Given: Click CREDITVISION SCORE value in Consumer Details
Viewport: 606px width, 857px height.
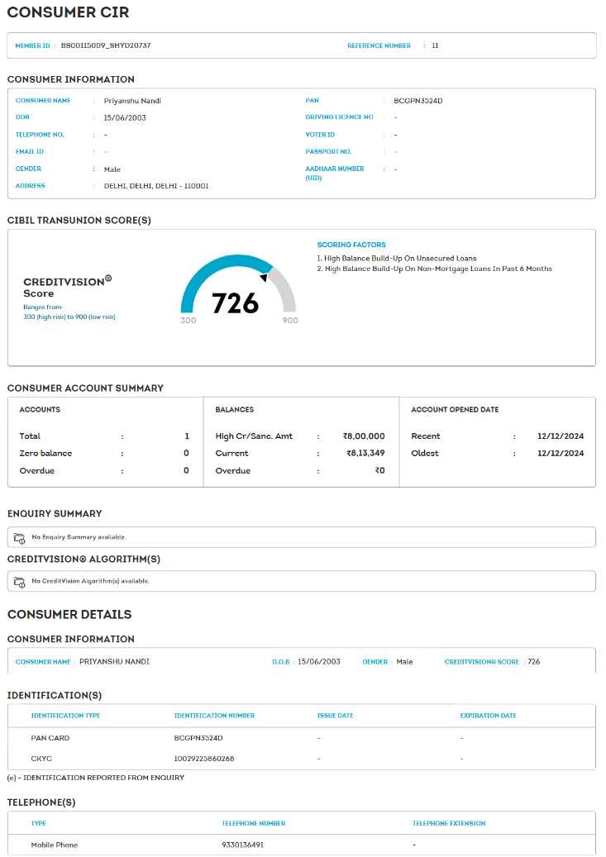Looking at the screenshot, I should [x=534, y=661].
